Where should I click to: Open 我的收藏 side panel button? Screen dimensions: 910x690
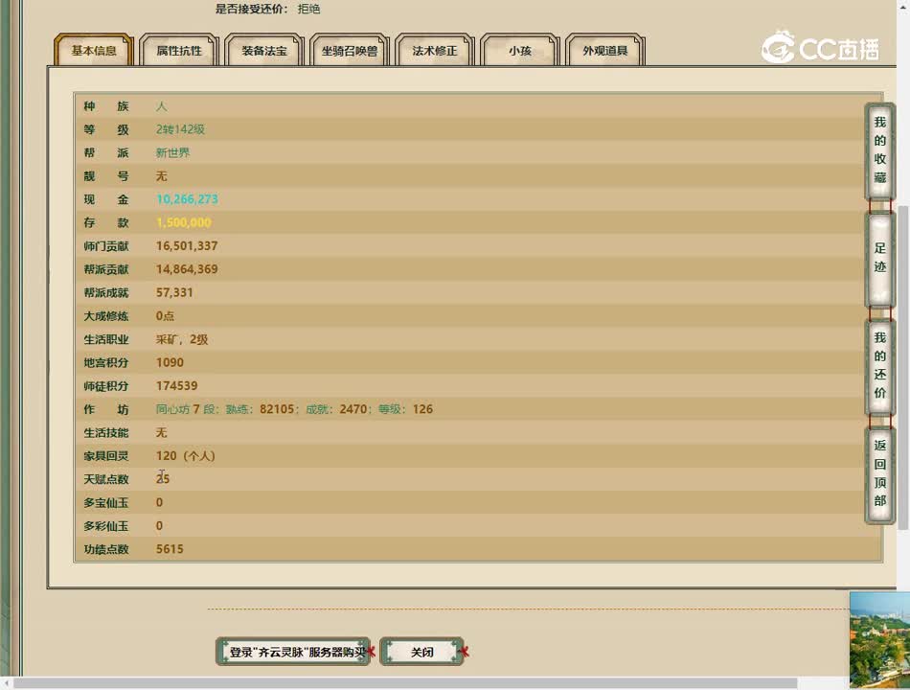(x=879, y=150)
